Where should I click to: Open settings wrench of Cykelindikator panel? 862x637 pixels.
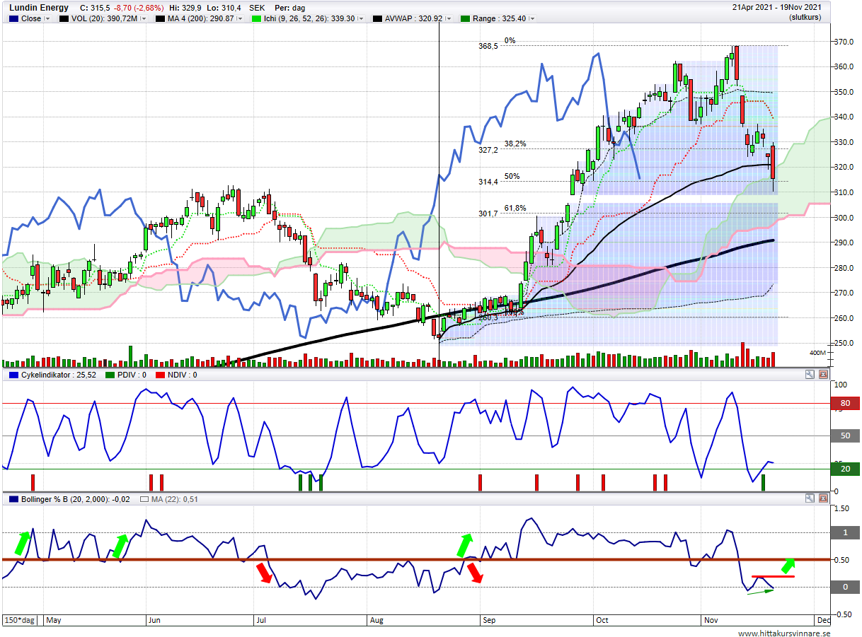point(810,375)
